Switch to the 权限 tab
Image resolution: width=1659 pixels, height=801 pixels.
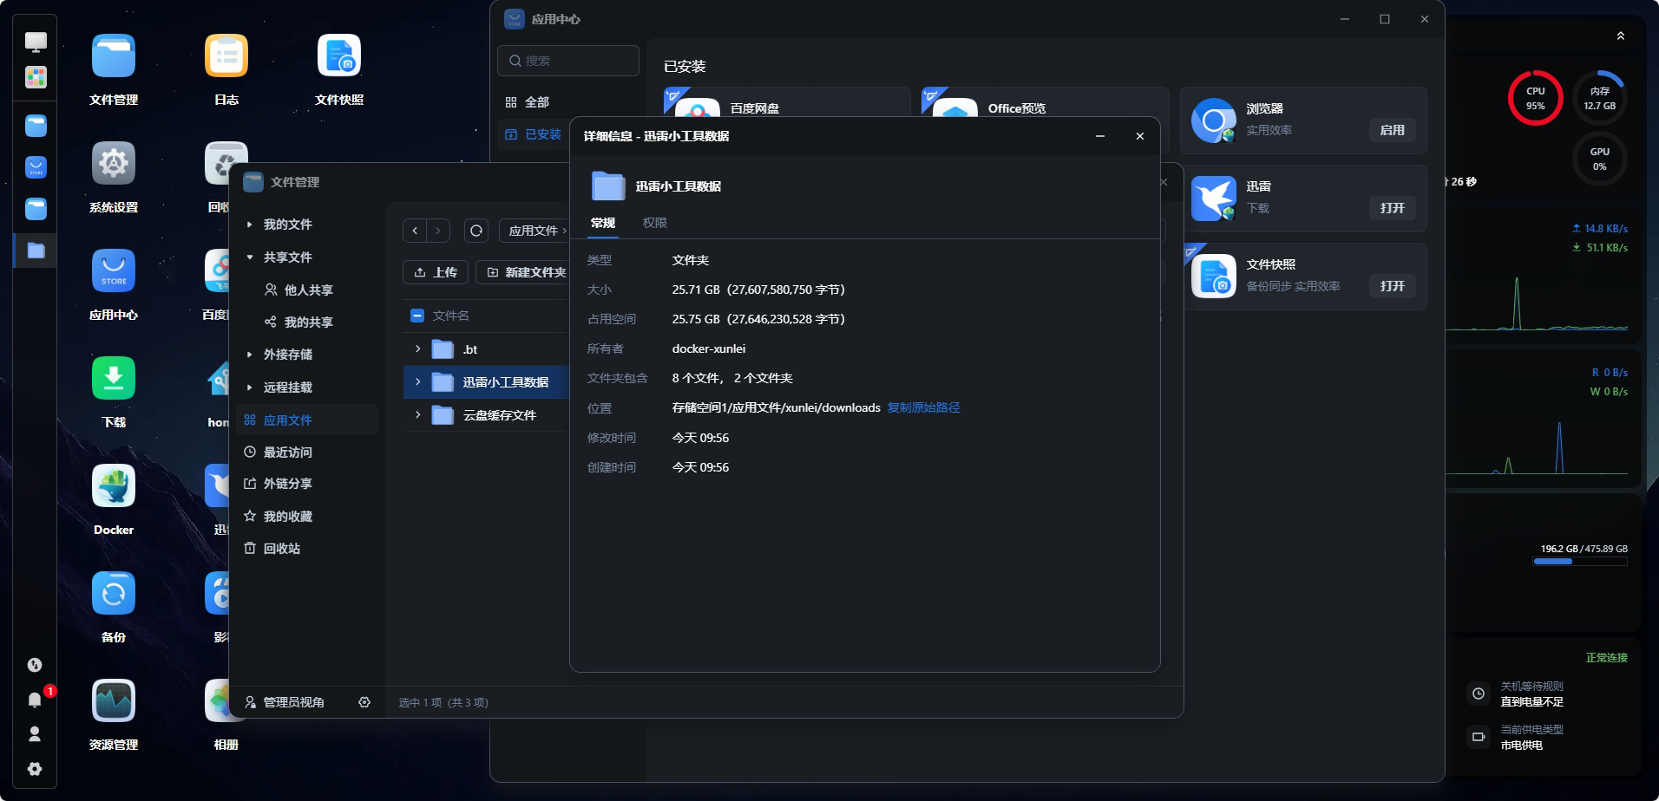click(x=655, y=223)
